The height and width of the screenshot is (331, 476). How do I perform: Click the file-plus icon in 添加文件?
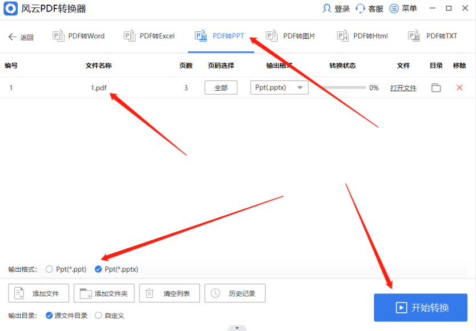(x=19, y=293)
